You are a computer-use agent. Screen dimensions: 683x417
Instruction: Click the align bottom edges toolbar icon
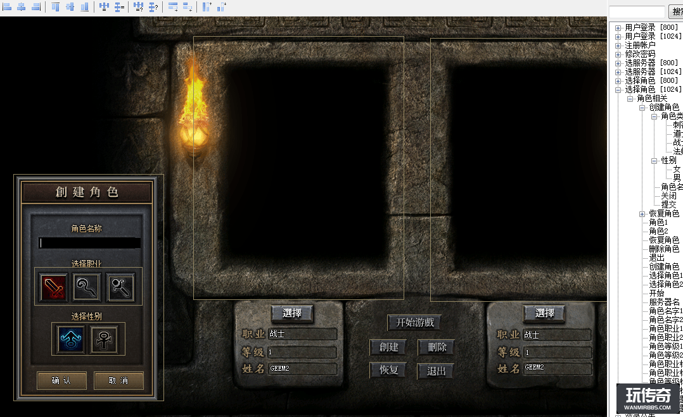(85, 6)
